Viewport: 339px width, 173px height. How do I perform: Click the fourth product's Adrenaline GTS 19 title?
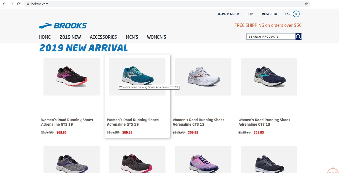tap(264, 122)
